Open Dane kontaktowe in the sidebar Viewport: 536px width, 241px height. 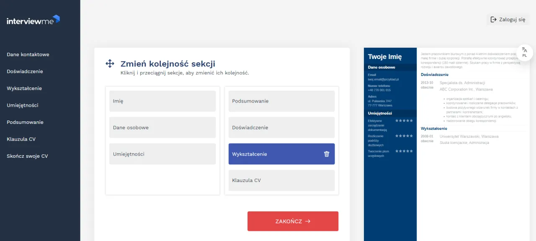point(28,54)
